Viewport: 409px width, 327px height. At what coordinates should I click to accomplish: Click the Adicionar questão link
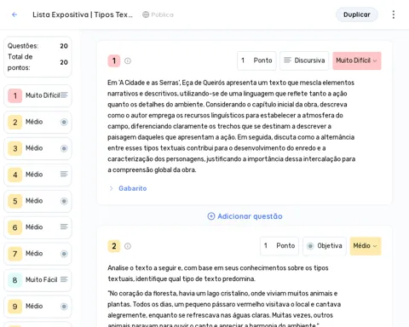245,216
